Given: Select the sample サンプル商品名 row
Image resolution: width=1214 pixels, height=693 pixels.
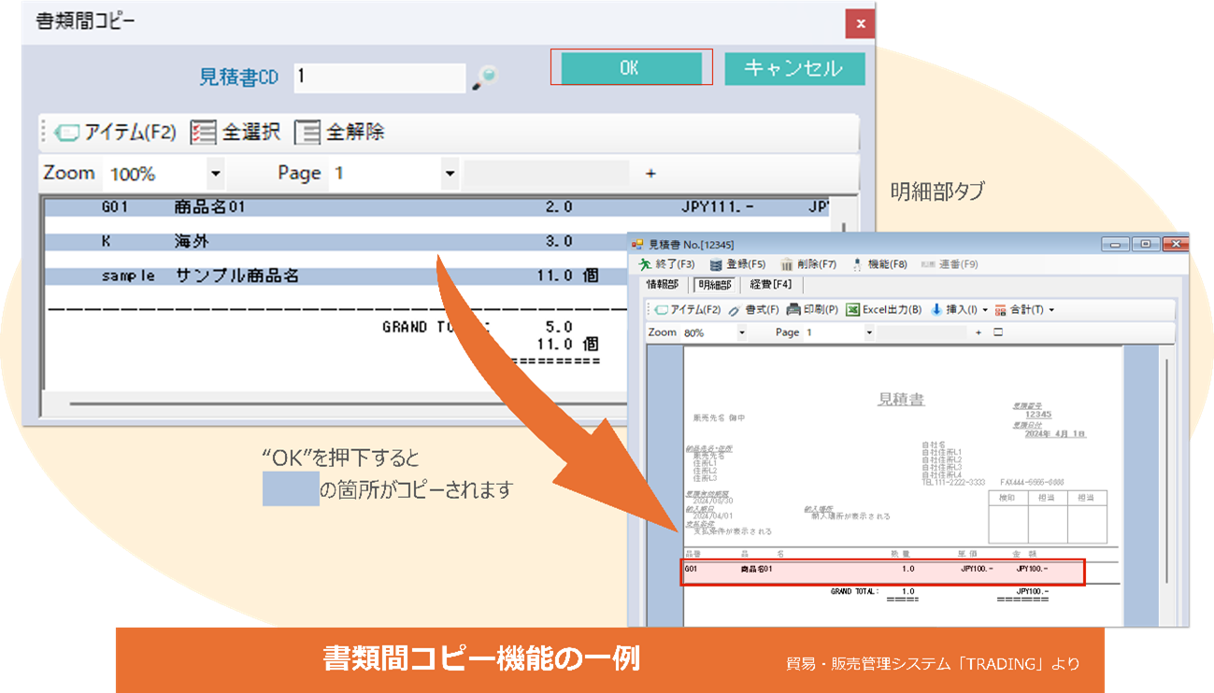Looking at the screenshot, I should (x=336, y=276).
